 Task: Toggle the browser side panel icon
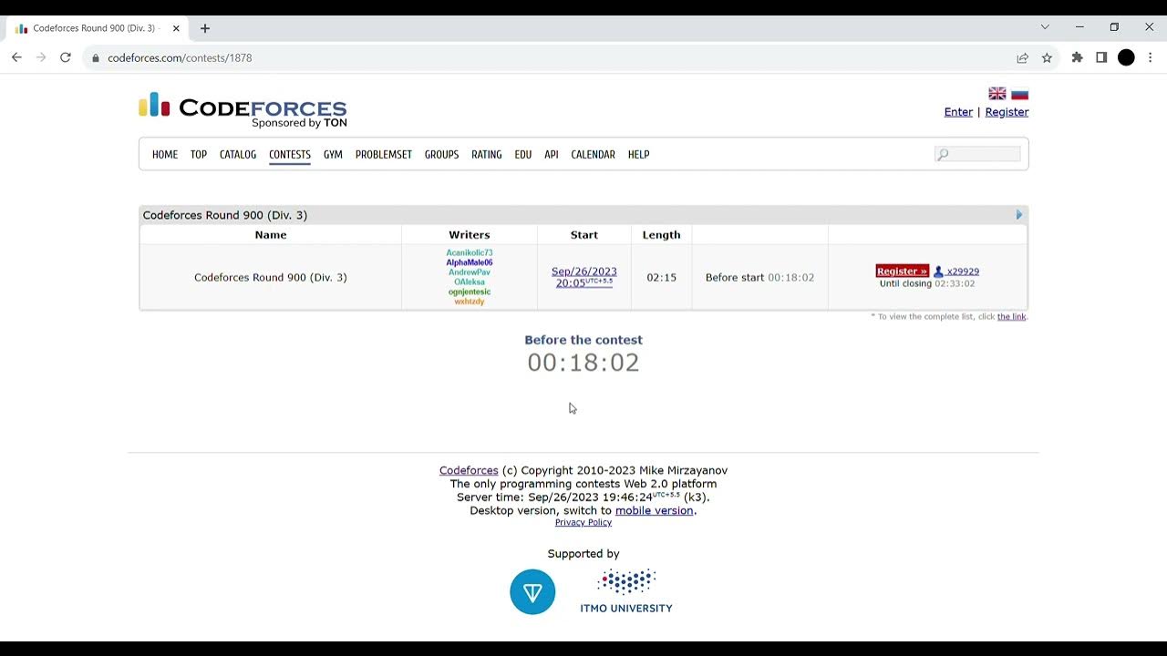tap(1101, 57)
